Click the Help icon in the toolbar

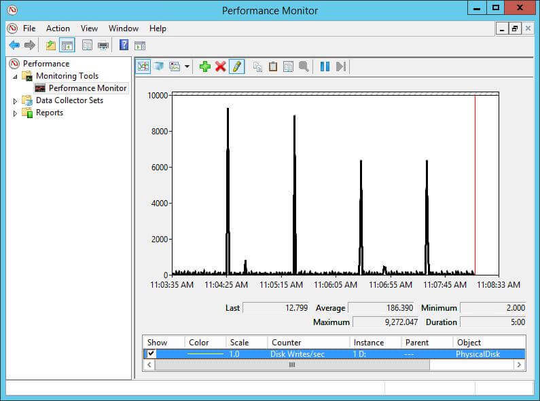(124, 45)
